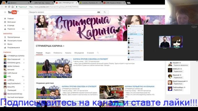Open the browser home page icon
The width and height of the screenshot is (198, 111).
[x=12, y=7]
